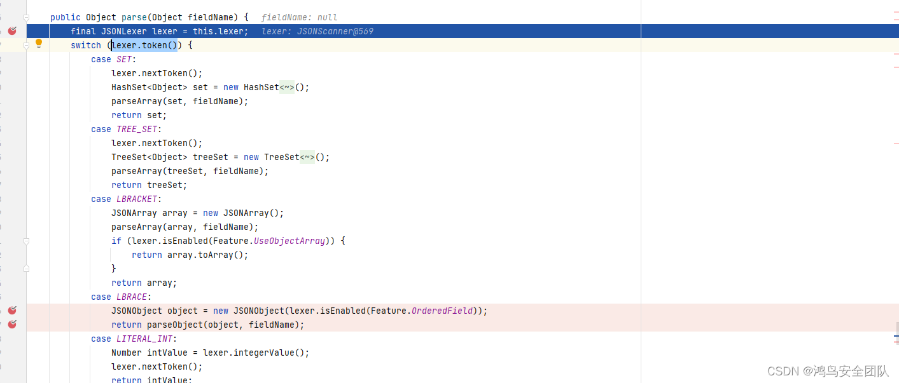Click the 'case LBRACE:' label

[122, 297]
